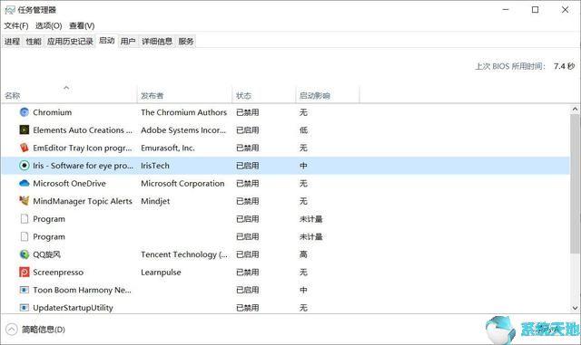
Task: Click the 中 impact of Toon Boom Harmony
Action: 303,290
